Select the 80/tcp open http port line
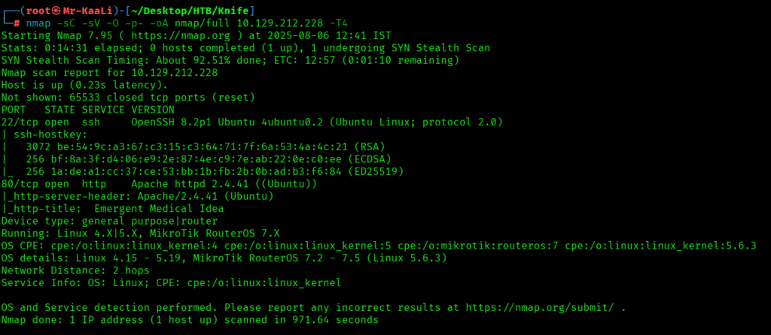 (x=161, y=183)
